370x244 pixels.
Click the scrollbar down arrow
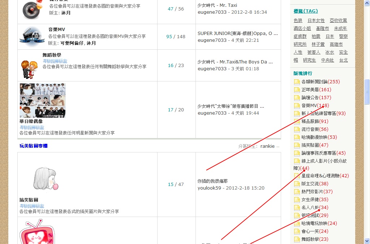click(x=367, y=241)
